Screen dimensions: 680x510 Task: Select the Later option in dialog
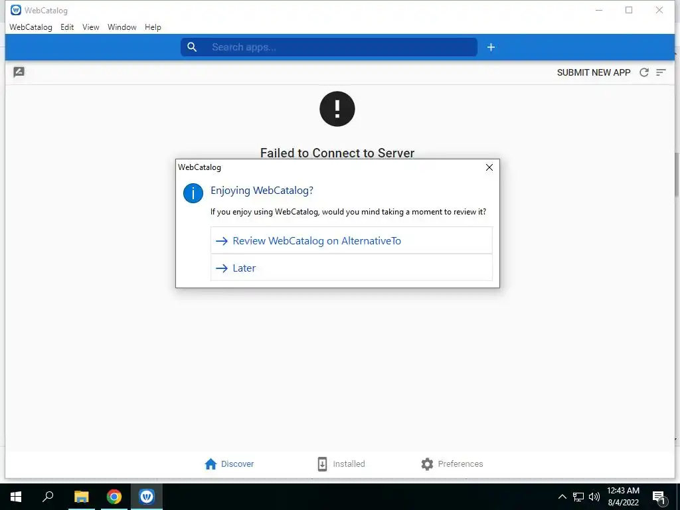coord(351,268)
